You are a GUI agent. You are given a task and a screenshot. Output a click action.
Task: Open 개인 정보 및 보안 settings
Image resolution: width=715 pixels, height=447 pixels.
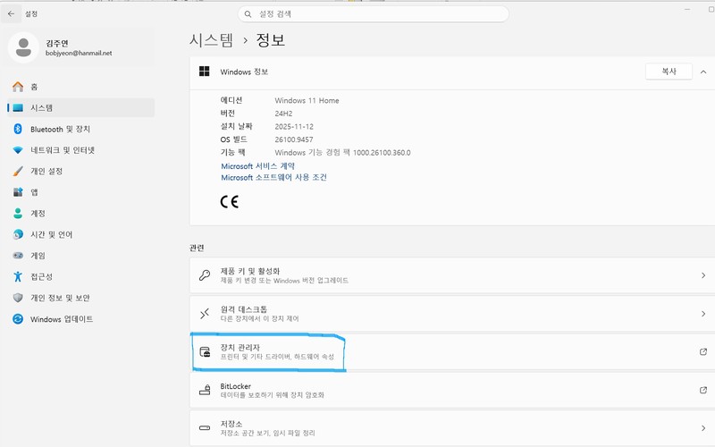(80, 298)
